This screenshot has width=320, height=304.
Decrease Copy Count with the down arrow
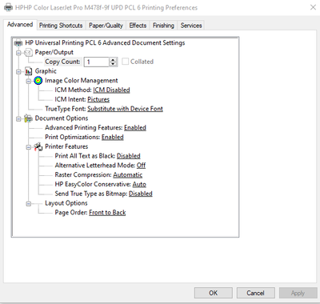(x=113, y=64)
